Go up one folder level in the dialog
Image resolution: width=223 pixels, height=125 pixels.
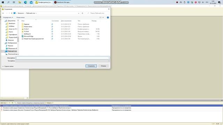coord(11,13)
